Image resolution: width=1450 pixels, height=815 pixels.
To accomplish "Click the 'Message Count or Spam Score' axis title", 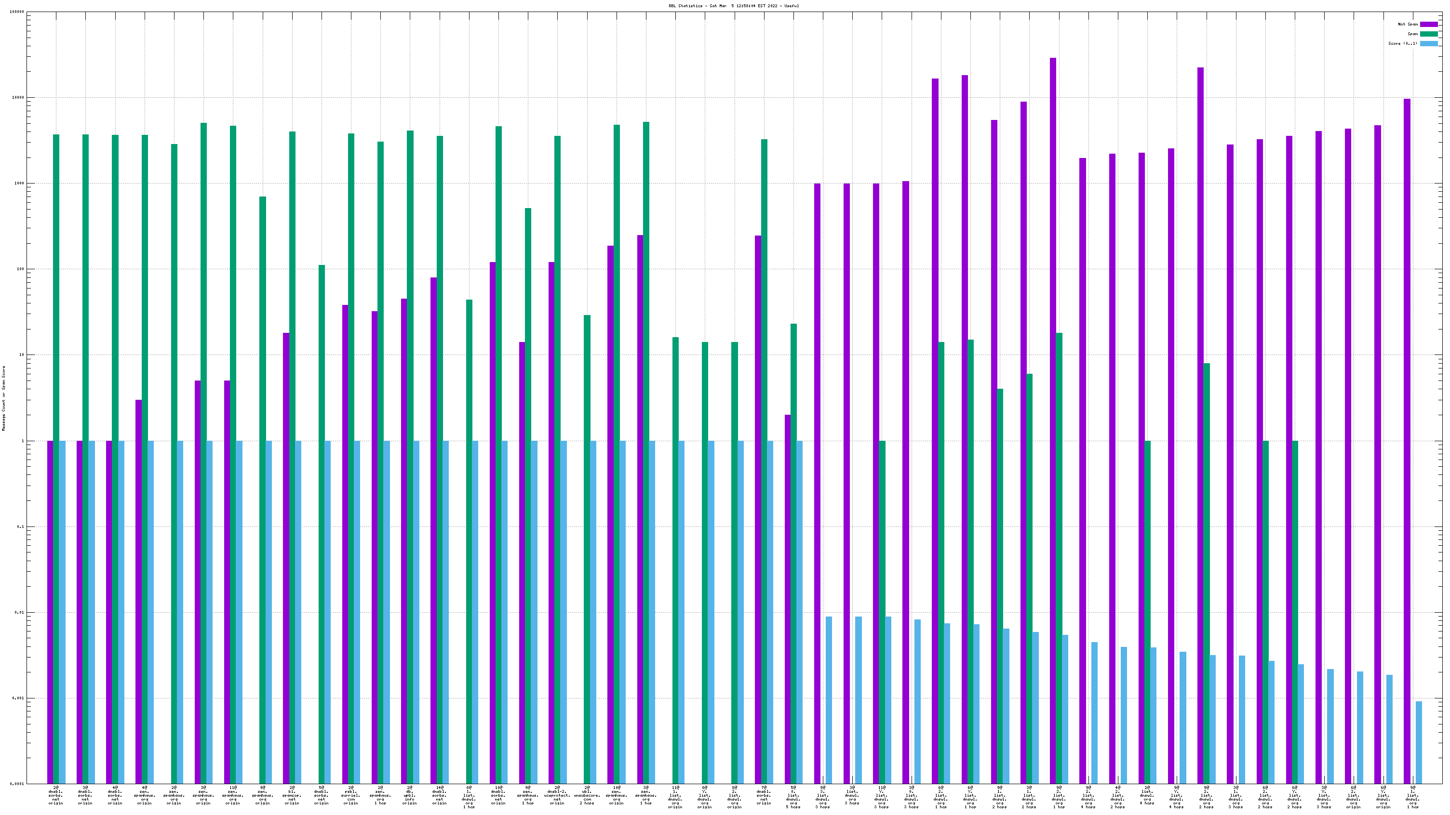I will [3, 398].
